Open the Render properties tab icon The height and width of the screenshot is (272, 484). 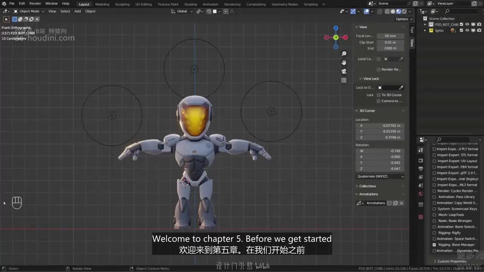pos(420,161)
